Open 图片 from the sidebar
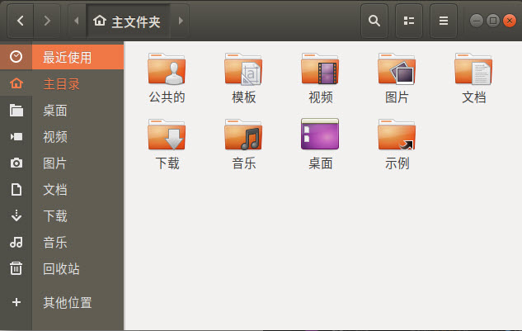Screen dimensions: 522x331 coord(62,163)
